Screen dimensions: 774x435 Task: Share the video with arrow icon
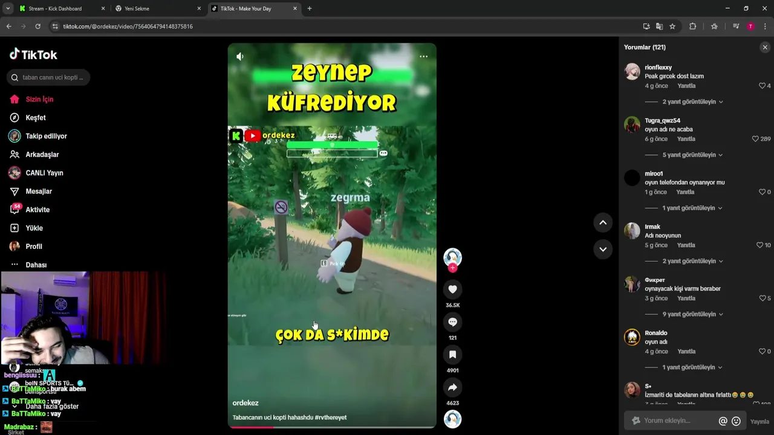click(x=452, y=387)
